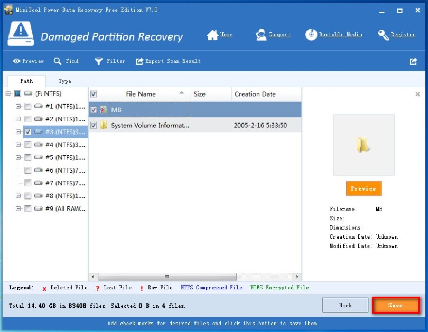
Task: Click the Find toolbar label
Action: coord(72,61)
